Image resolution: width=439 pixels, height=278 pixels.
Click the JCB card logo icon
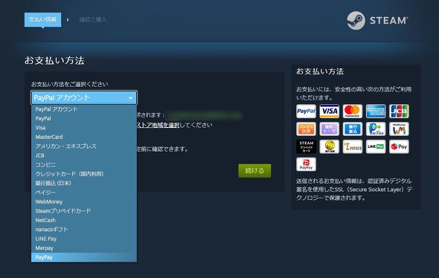[x=399, y=111]
